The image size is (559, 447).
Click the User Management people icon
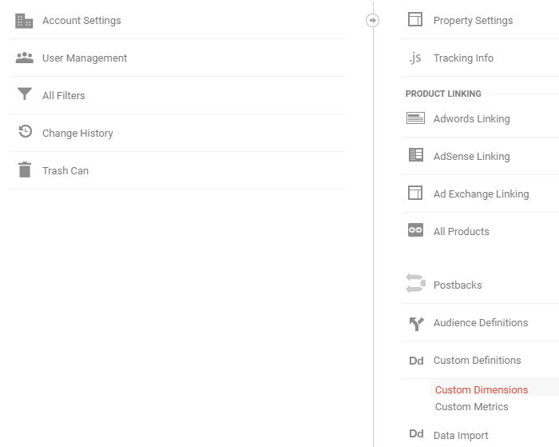(25, 58)
